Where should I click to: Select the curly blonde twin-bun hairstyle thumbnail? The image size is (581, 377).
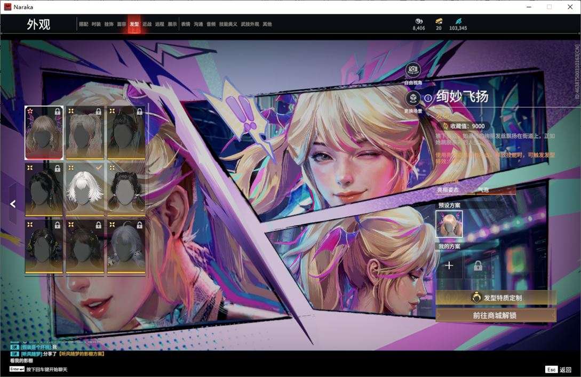[x=85, y=133]
